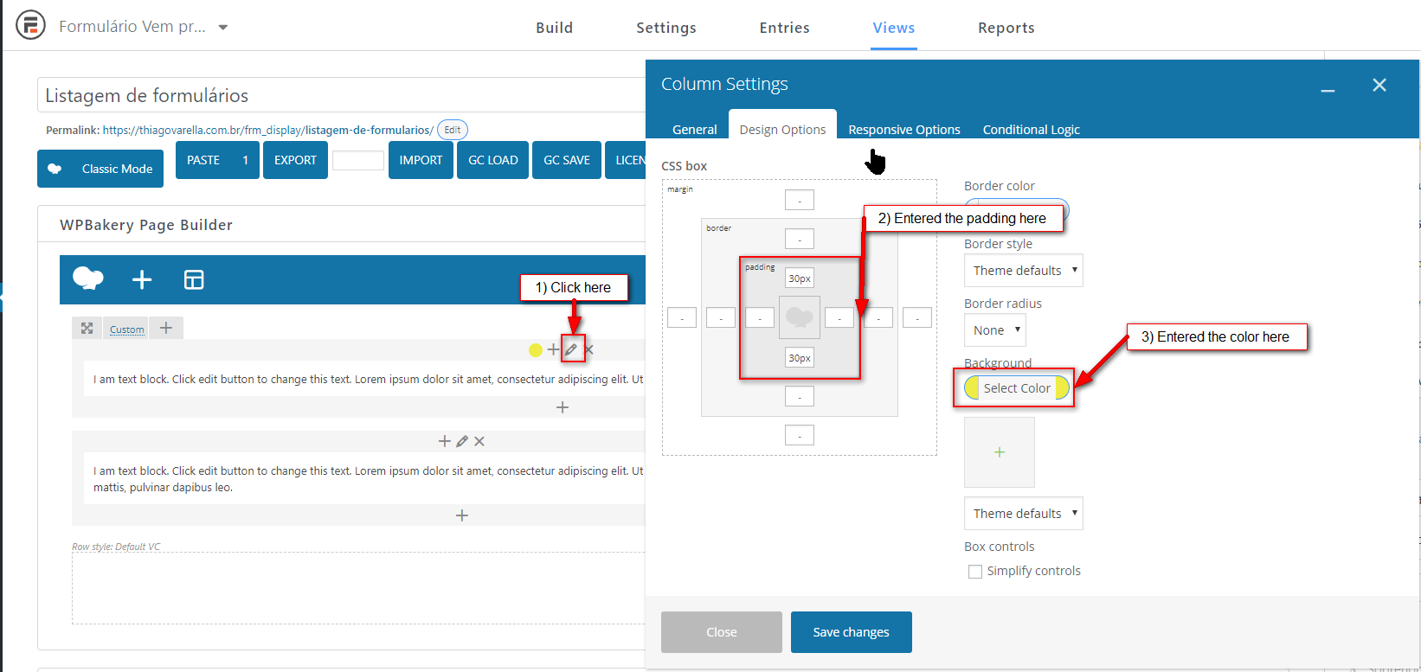Edit the first column with the pencil icon
The image size is (1421, 672).
571,349
